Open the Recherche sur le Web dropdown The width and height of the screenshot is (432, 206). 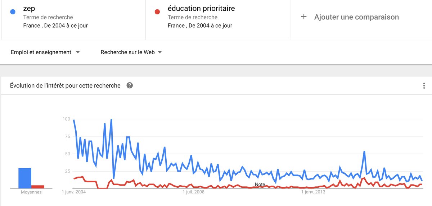pyautogui.click(x=131, y=52)
